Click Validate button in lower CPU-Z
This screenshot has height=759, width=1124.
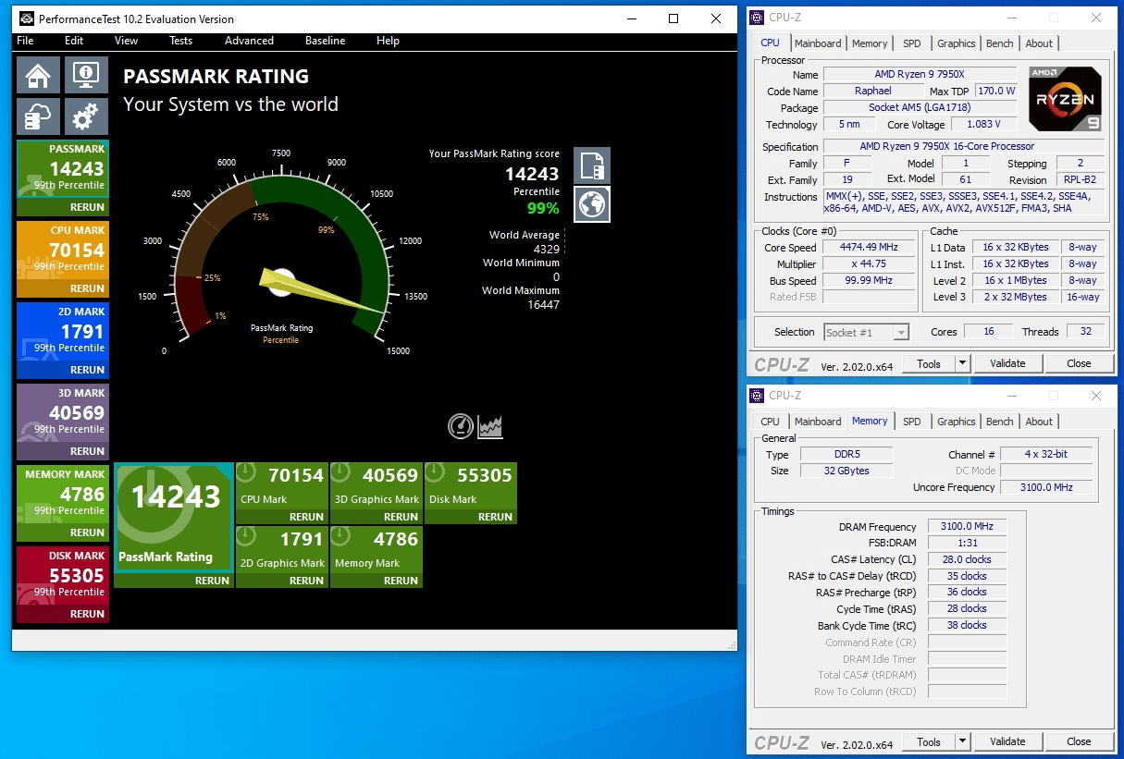tap(1007, 741)
